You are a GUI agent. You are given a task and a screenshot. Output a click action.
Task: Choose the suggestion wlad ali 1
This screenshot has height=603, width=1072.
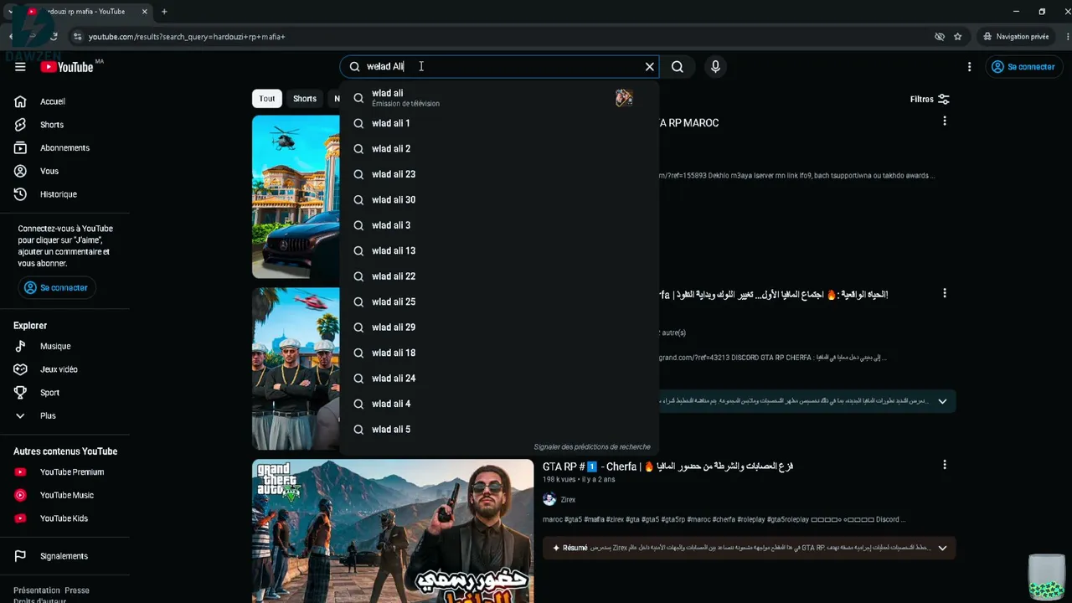499,123
